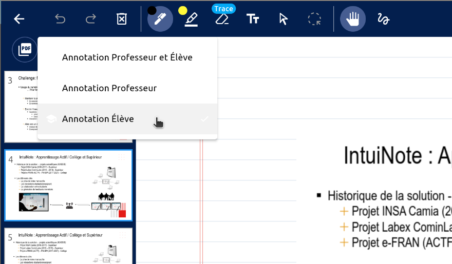Select the pen drawing tool
The width and height of the screenshot is (452, 264).
pos(160,19)
